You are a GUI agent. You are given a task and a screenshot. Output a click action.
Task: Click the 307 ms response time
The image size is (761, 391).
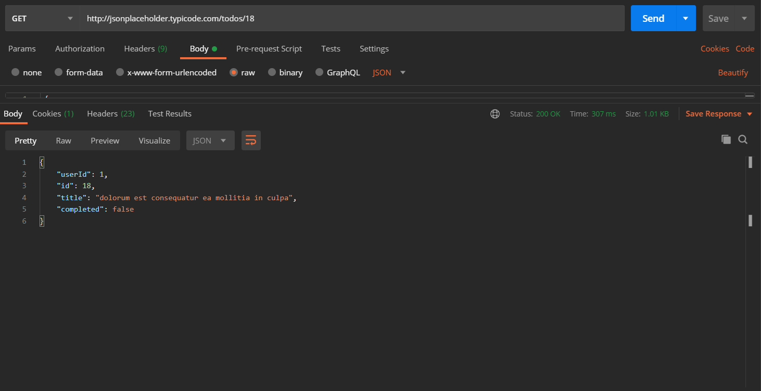603,114
